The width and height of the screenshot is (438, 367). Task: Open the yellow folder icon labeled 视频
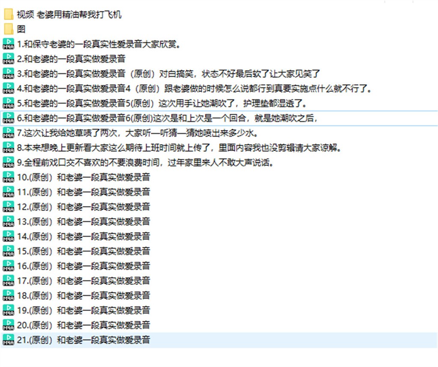(9, 14)
